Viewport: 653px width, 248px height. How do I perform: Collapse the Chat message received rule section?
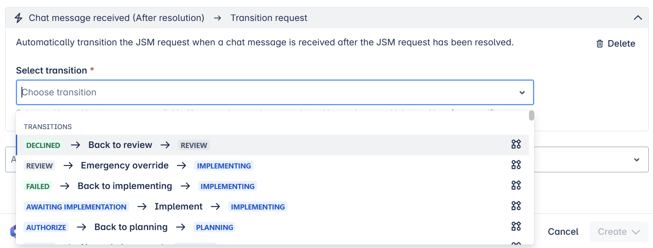638,18
